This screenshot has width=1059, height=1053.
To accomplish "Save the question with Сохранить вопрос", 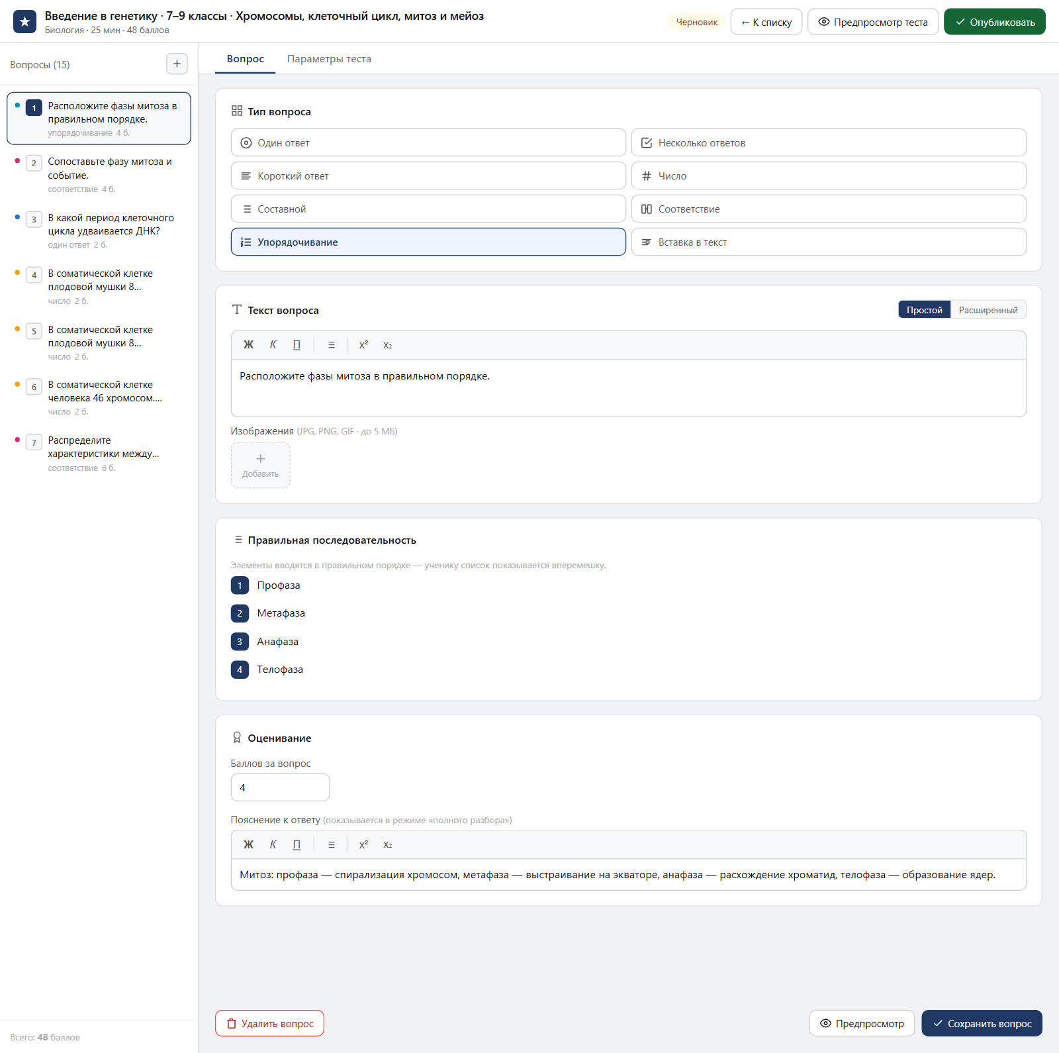I will 982,1023.
